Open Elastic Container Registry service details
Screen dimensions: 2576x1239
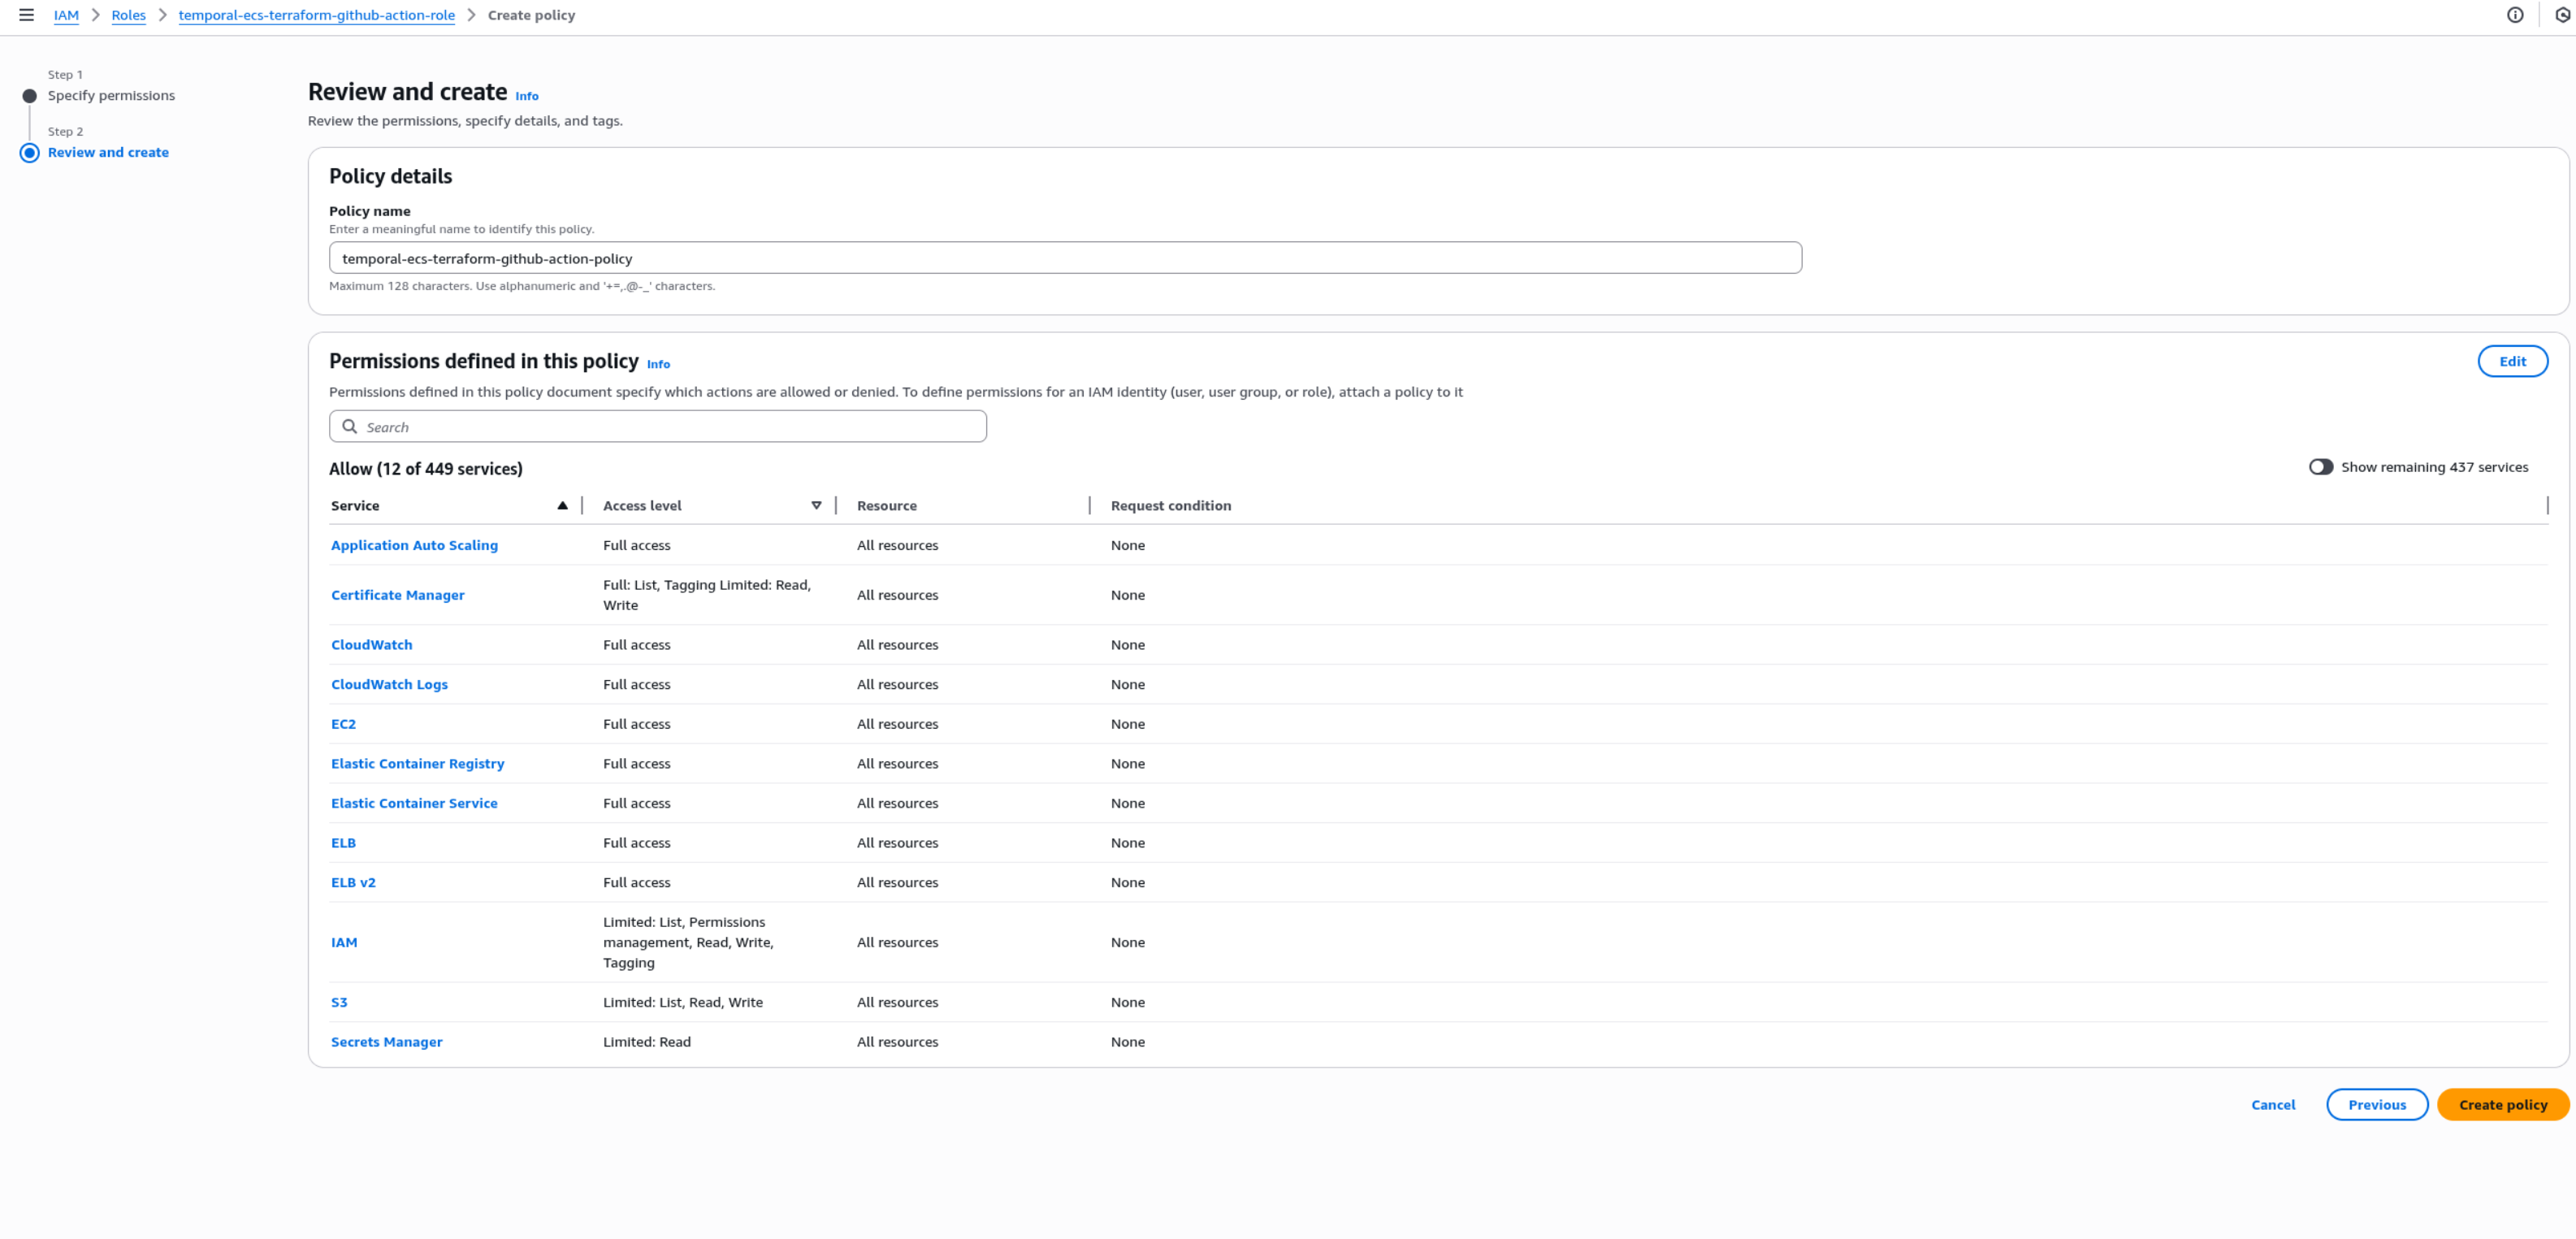tap(417, 764)
